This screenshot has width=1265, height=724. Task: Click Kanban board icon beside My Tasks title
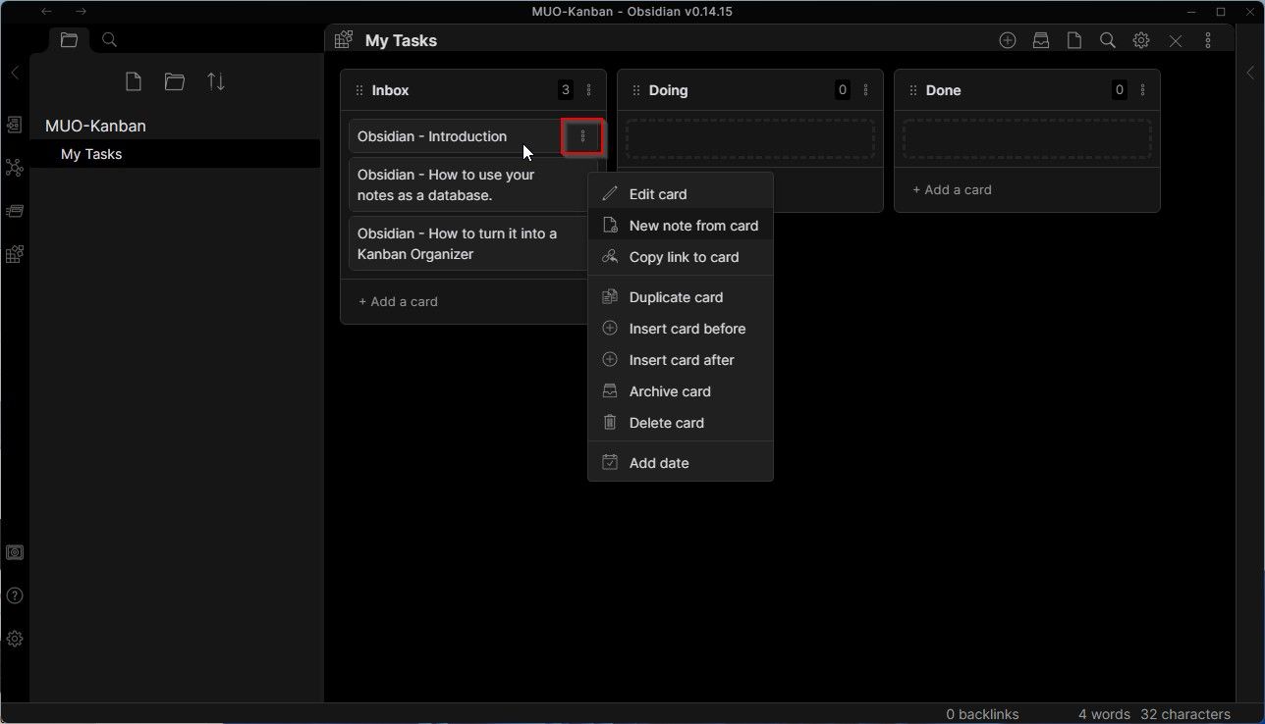(x=344, y=40)
